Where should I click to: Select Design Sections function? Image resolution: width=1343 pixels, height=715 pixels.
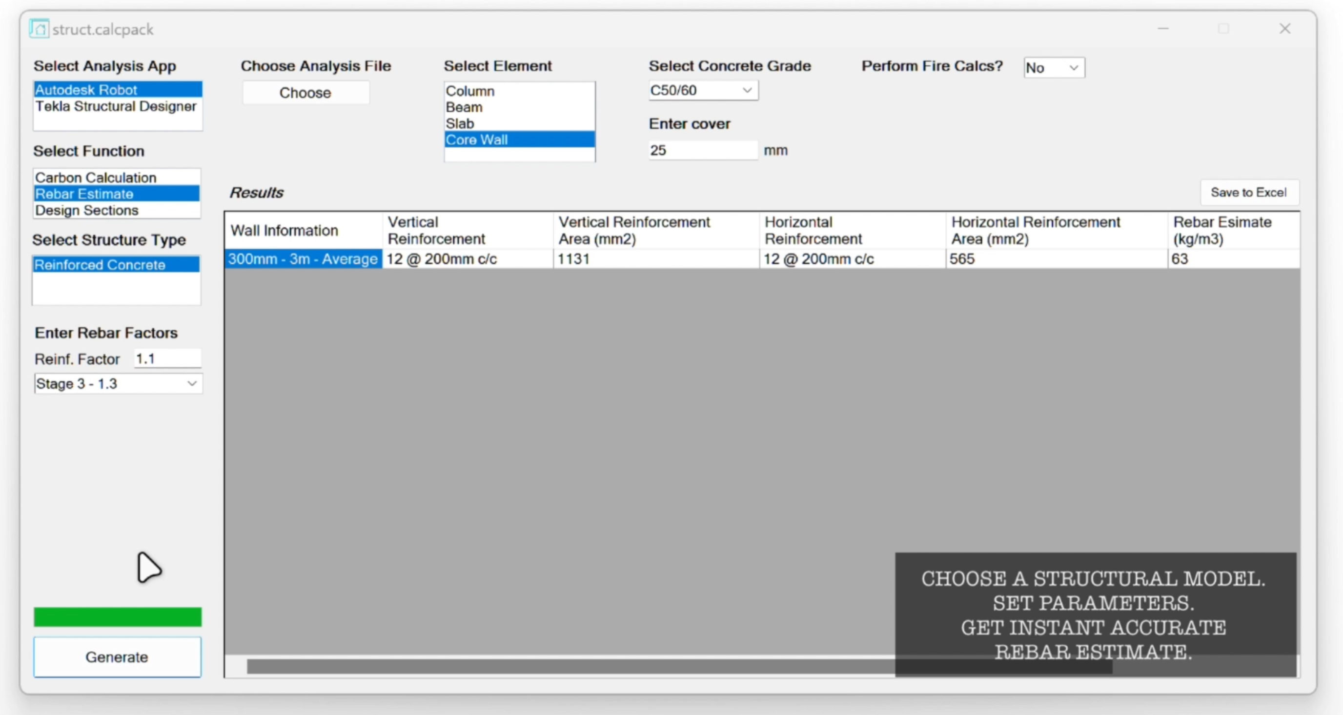point(86,210)
